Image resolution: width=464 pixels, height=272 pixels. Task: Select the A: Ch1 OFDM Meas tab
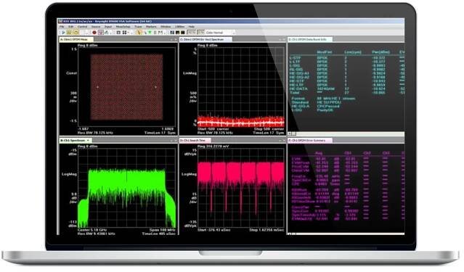[x=76, y=39]
